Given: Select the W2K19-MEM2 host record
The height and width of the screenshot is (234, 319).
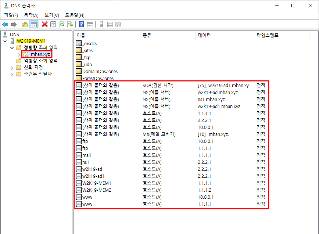Looking at the screenshot, I should (x=171, y=190).
